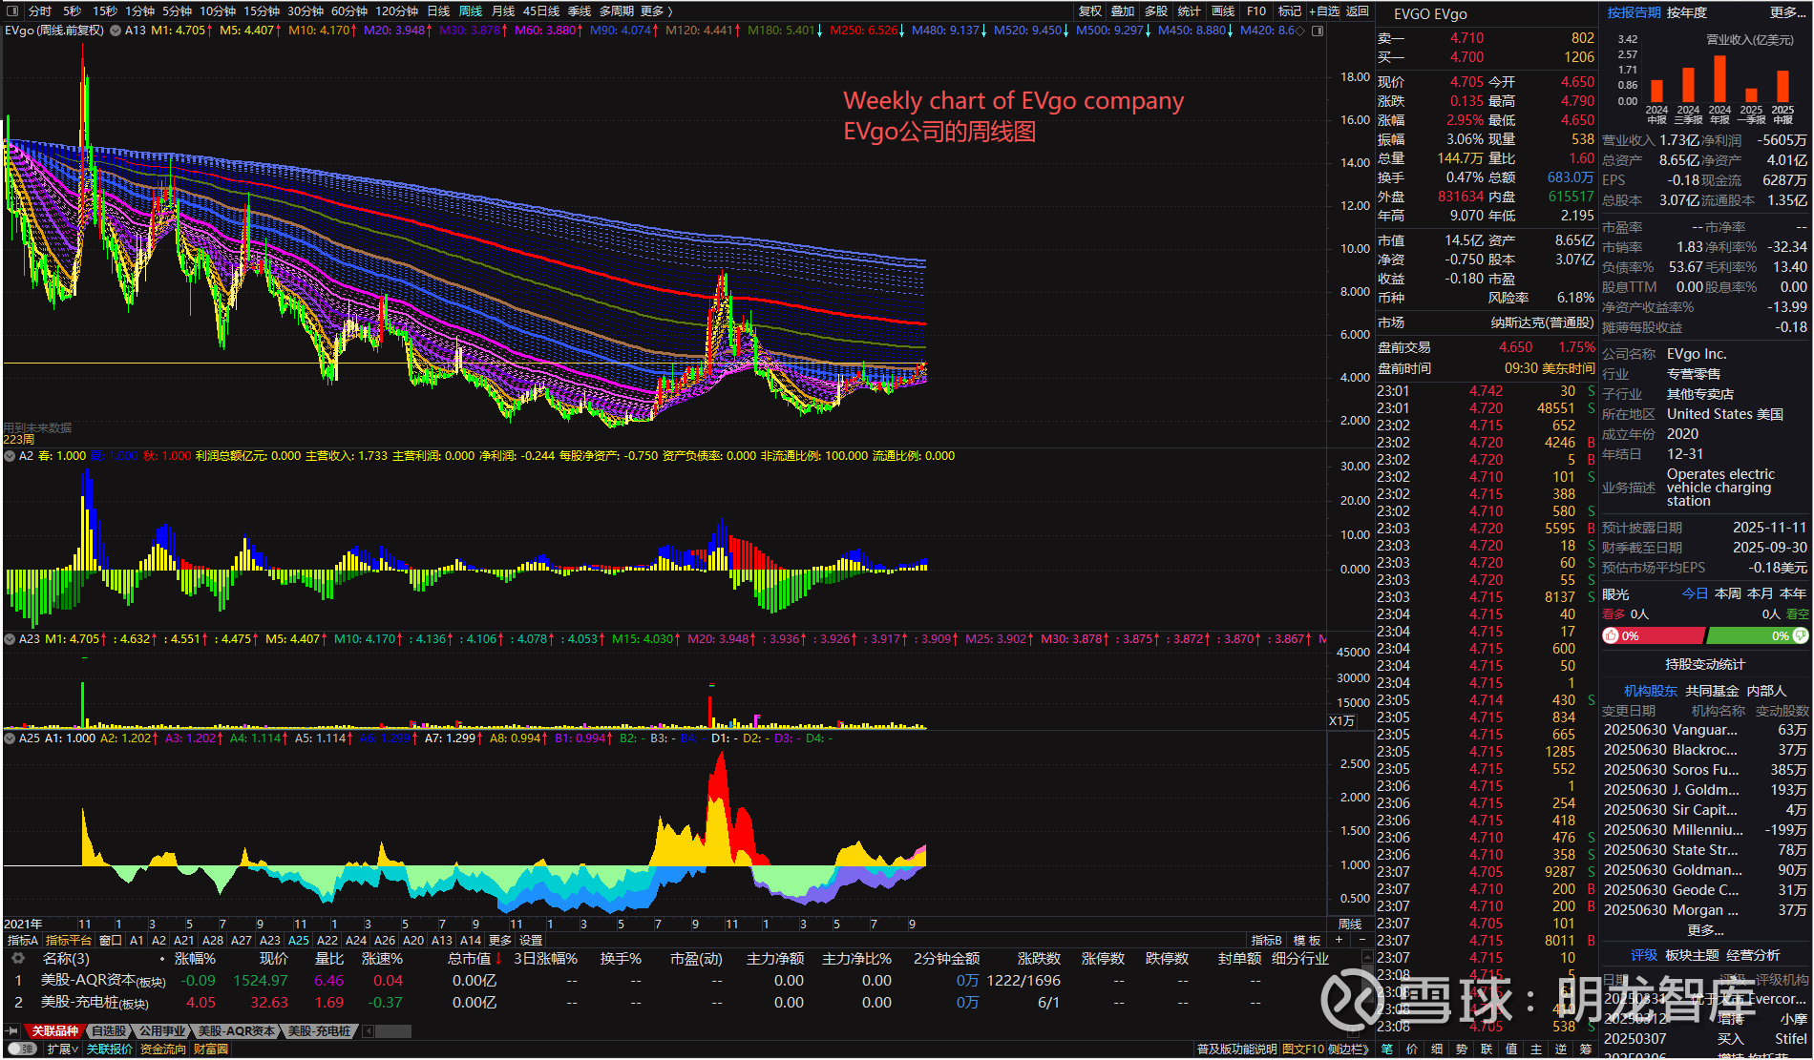Open the A23 indicator settings circle icon
Image resolution: width=1814 pixels, height=1060 pixels.
10,639
